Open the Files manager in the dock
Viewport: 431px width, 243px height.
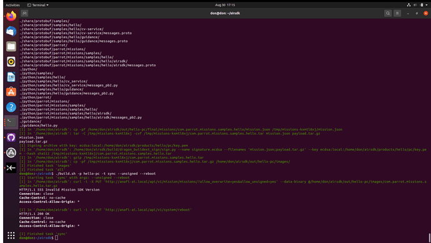pyautogui.click(x=11, y=46)
